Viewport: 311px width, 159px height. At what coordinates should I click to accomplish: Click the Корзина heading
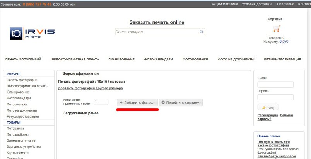(275, 19)
